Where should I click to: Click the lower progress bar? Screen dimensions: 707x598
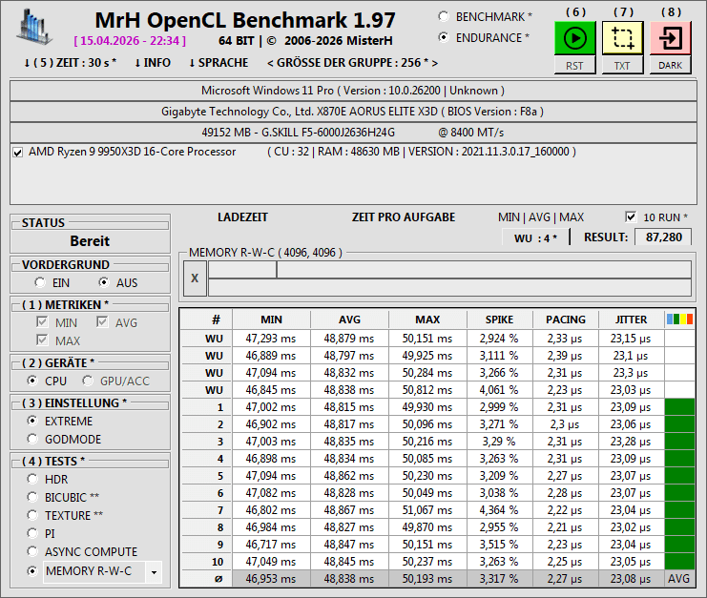coord(449,287)
